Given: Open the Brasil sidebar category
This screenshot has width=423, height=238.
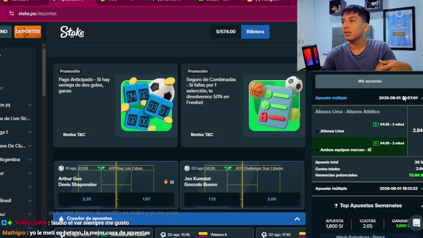Looking at the screenshot, I should (6, 201).
